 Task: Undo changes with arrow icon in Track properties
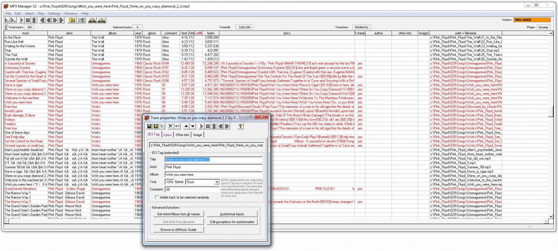coord(177,126)
